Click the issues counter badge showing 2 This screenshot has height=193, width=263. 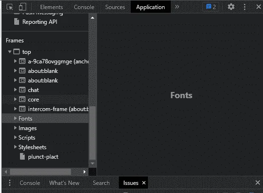[211, 7]
